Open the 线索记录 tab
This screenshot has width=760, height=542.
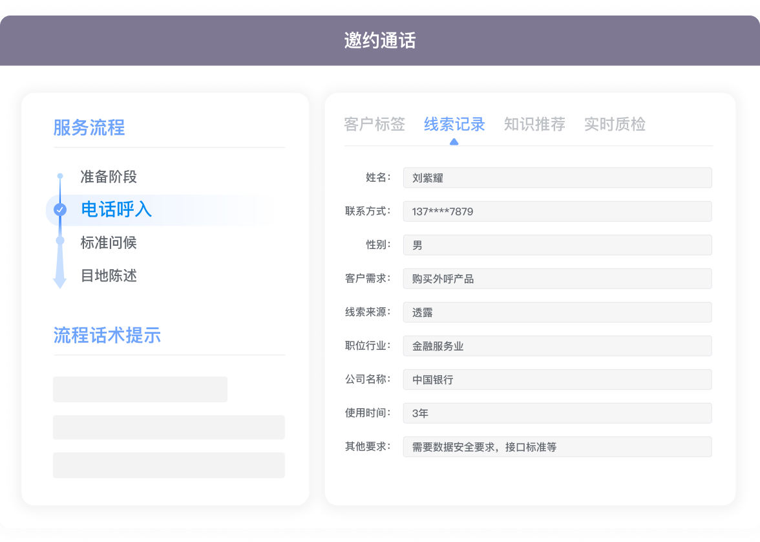[454, 124]
